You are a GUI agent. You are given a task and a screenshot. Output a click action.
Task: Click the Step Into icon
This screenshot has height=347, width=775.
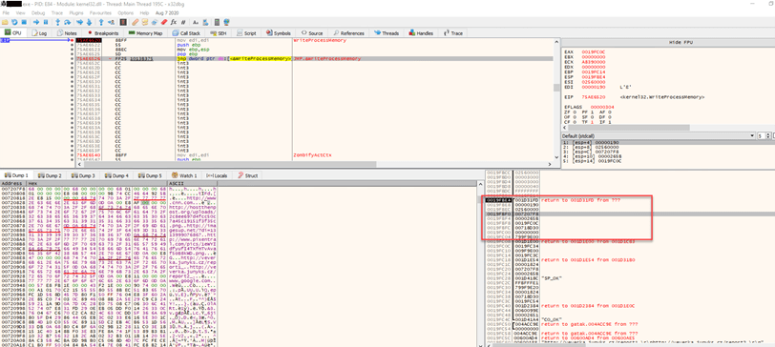coord(58,22)
